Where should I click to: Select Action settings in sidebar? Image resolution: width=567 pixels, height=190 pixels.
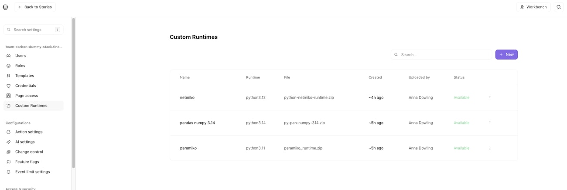pos(29,132)
